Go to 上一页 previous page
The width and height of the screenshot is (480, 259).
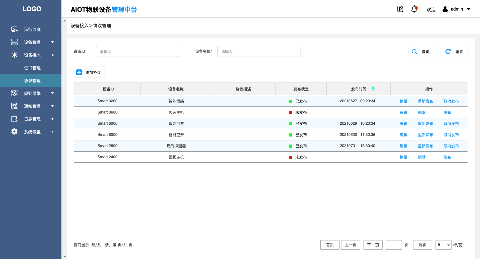351,245
